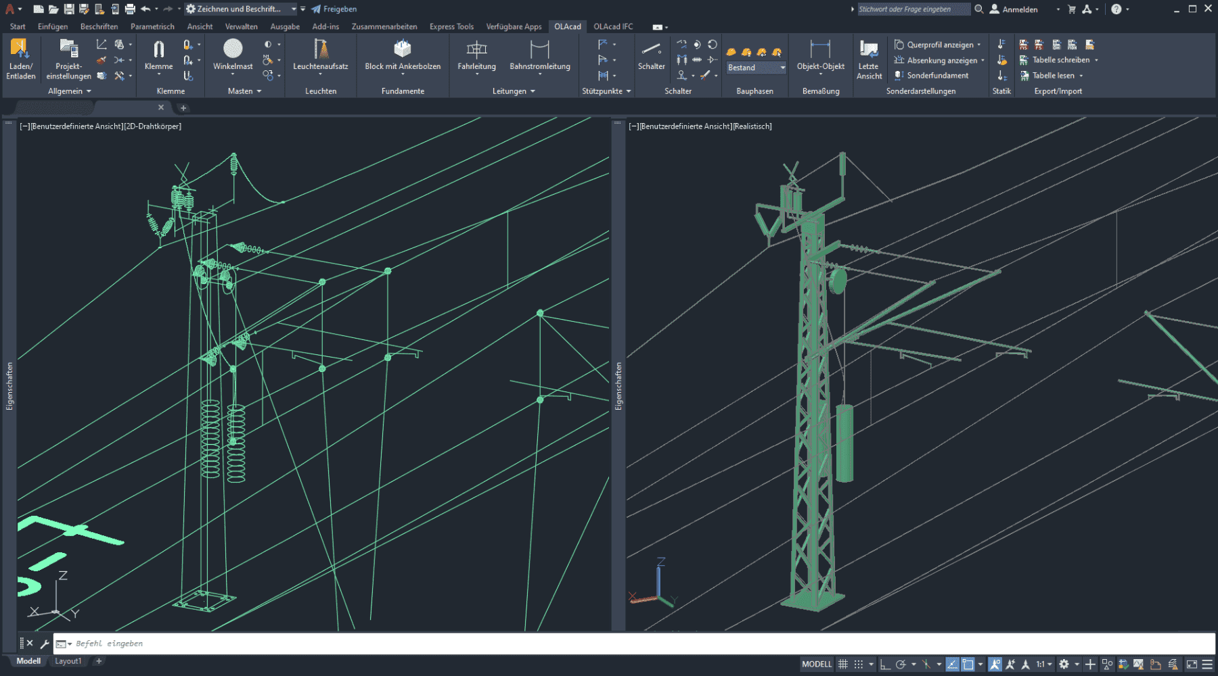
Task: Click the Freigeben share button
Action: 334,9
